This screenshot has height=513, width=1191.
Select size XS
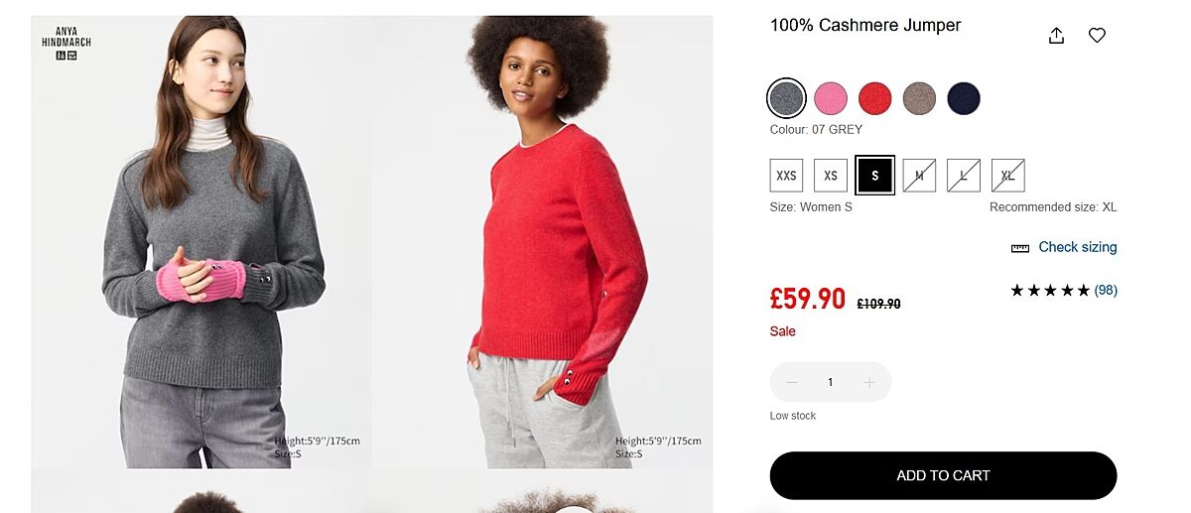point(831,176)
